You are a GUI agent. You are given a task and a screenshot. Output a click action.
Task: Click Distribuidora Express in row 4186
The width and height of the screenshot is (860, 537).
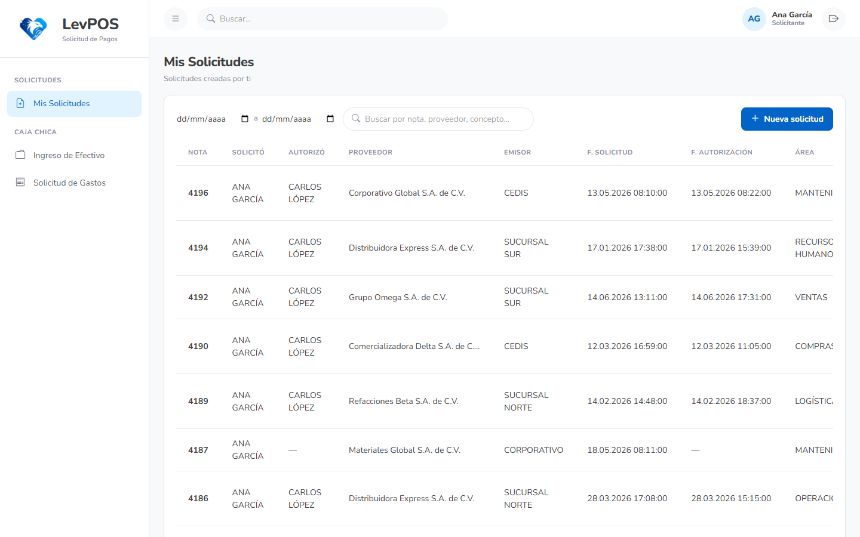tap(411, 498)
